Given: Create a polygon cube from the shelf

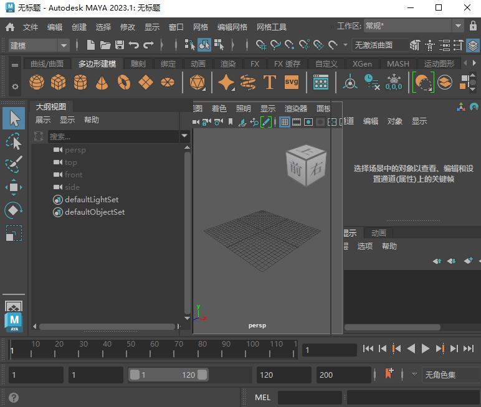Looking at the screenshot, I should (59, 82).
